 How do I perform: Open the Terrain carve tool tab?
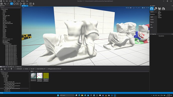(163, 8)
